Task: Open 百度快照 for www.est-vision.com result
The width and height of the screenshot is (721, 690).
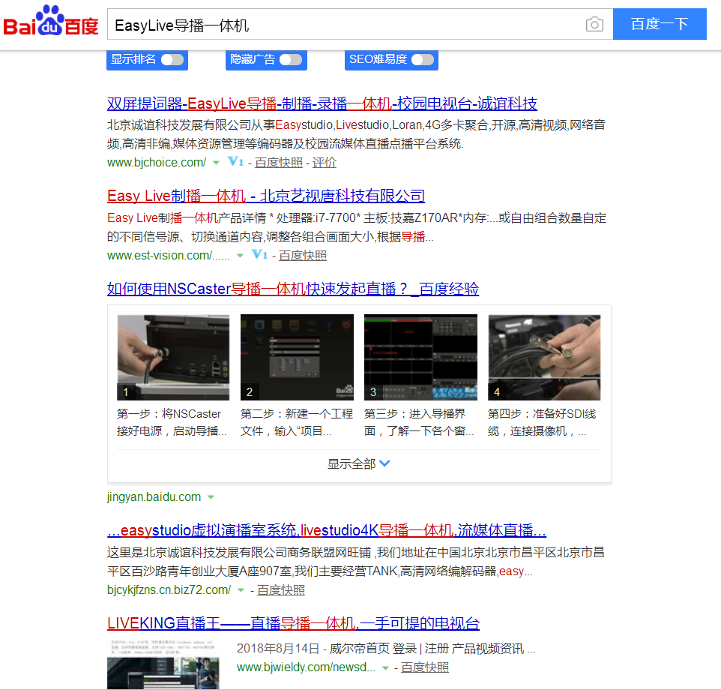Action: (303, 256)
